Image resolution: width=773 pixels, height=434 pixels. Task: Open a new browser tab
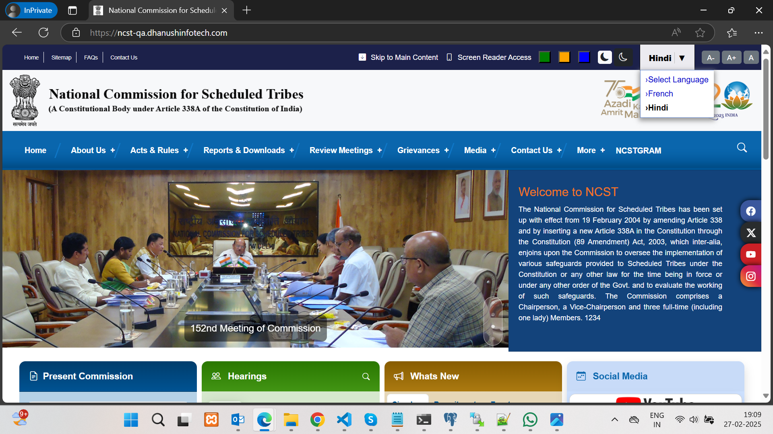(x=247, y=10)
